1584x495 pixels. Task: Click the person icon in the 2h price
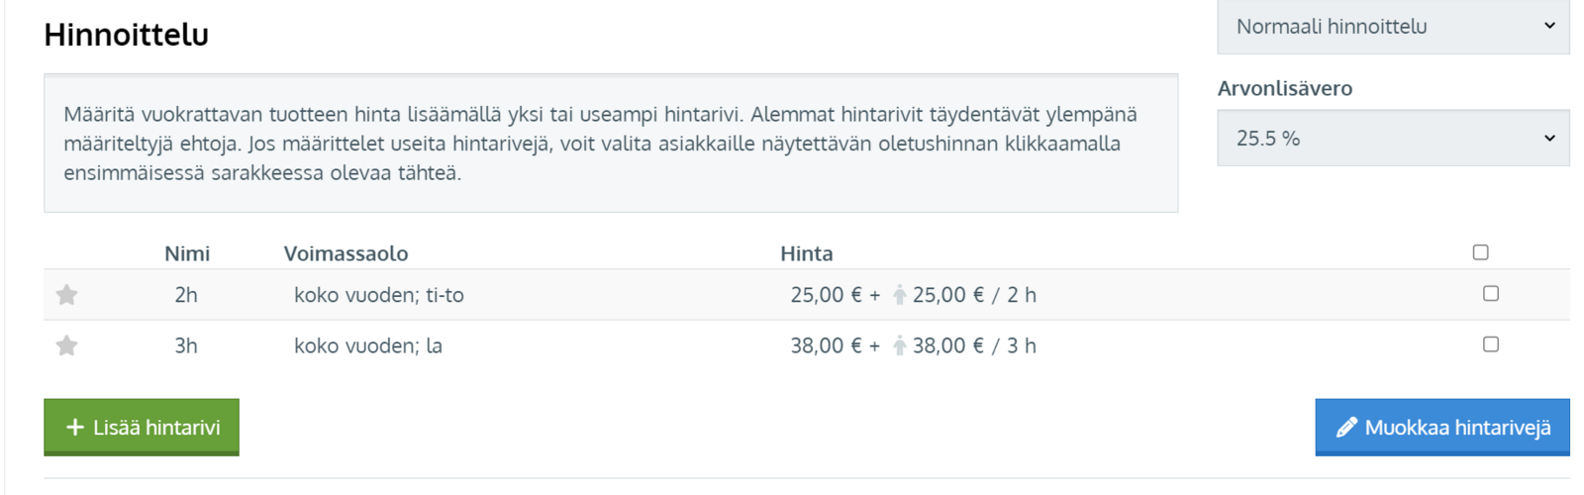899,295
